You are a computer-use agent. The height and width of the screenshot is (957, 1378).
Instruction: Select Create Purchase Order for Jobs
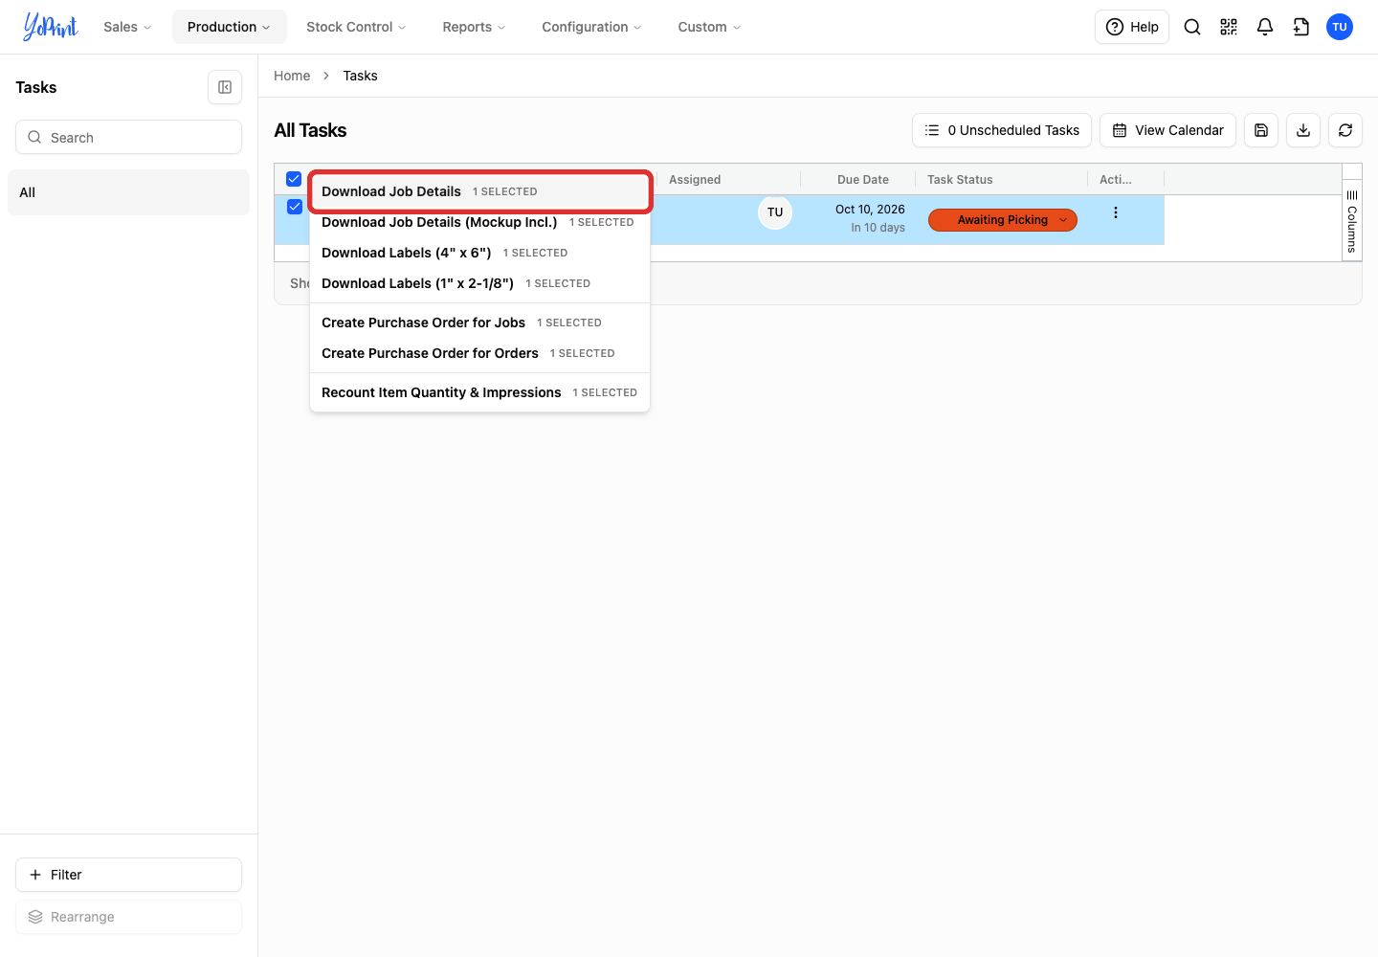pos(479,323)
